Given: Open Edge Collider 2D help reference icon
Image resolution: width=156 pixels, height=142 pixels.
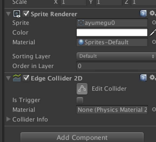Looking at the screenshot, I should click(x=143, y=78).
